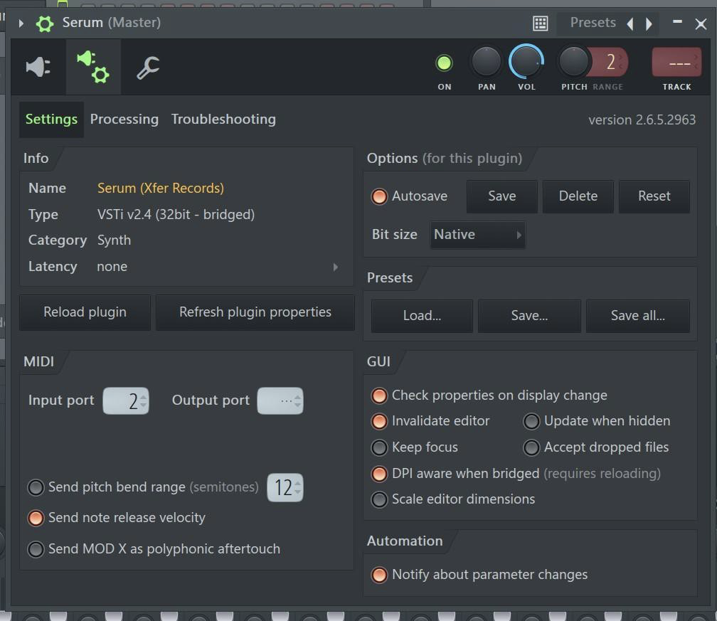The height and width of the screenshot is (621, 717).
Task: Click the pitch bend semitones value 12
Action: coord(285,487)
